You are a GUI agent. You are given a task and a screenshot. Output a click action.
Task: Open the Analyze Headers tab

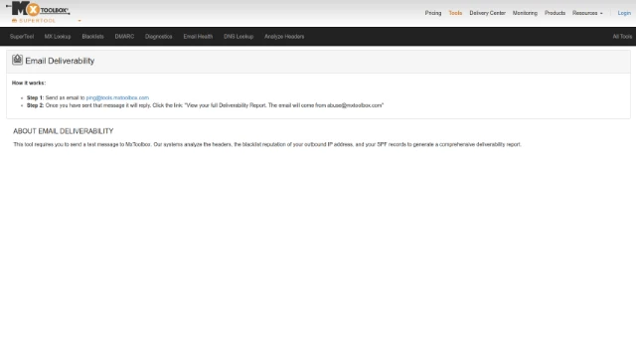[x=284, y=37]
